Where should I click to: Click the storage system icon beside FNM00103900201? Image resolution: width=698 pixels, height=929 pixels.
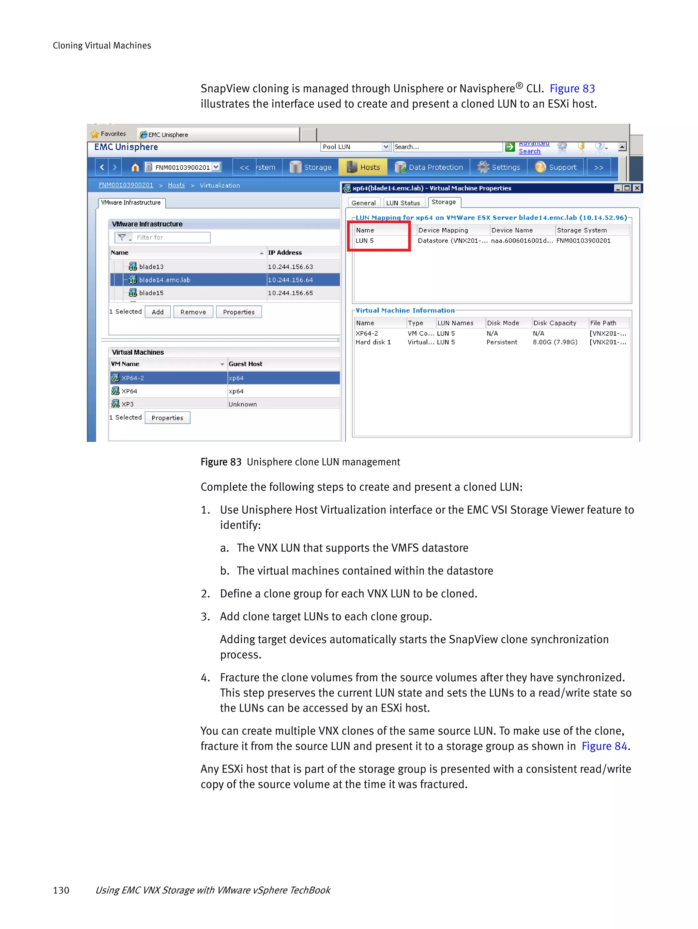148,167
